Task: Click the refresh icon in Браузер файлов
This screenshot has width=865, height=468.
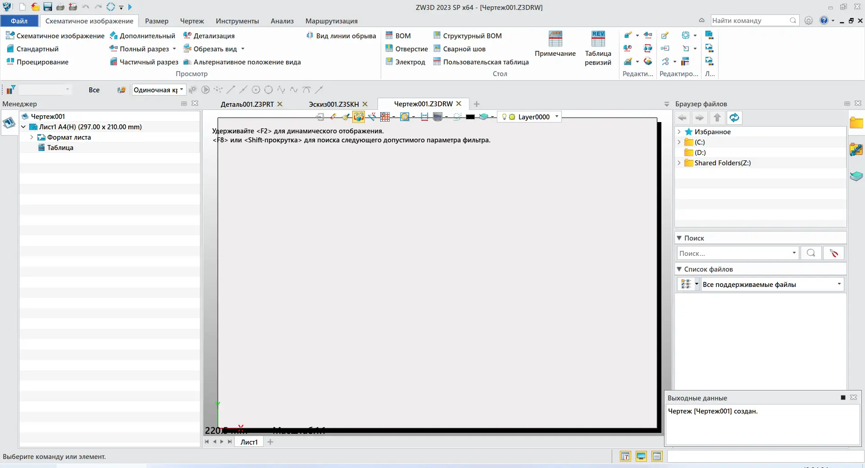Action: coord(734,118)
